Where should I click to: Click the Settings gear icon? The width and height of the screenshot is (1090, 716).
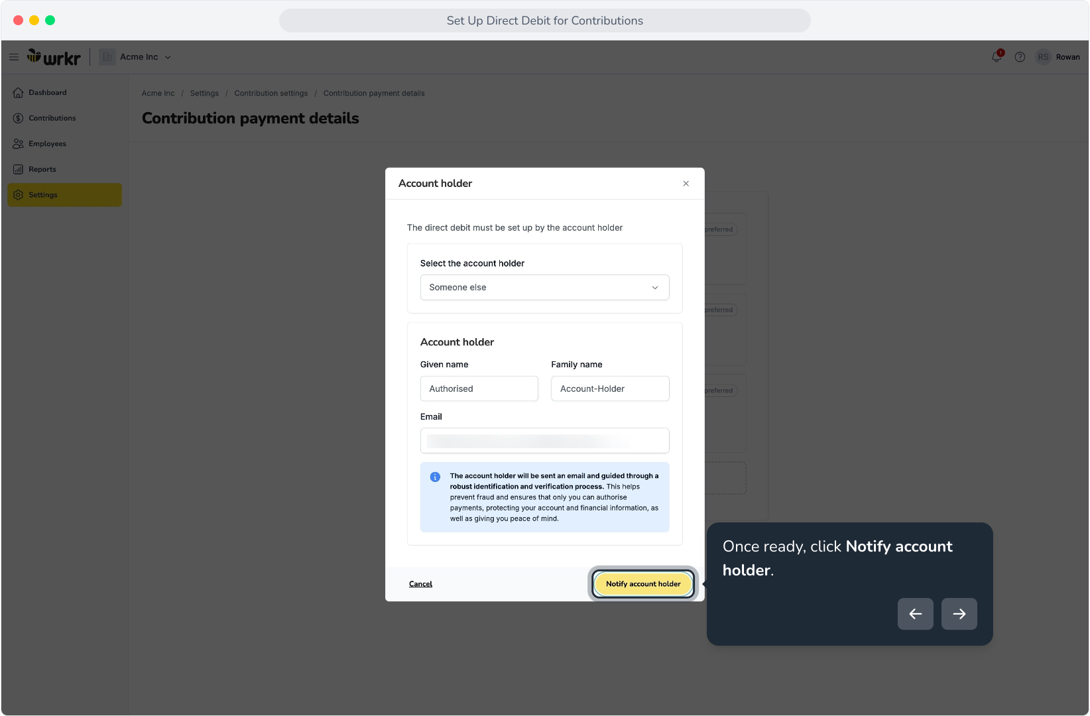[18, 195]
